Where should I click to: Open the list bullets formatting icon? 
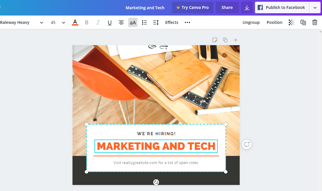click(x=144, y=22)
